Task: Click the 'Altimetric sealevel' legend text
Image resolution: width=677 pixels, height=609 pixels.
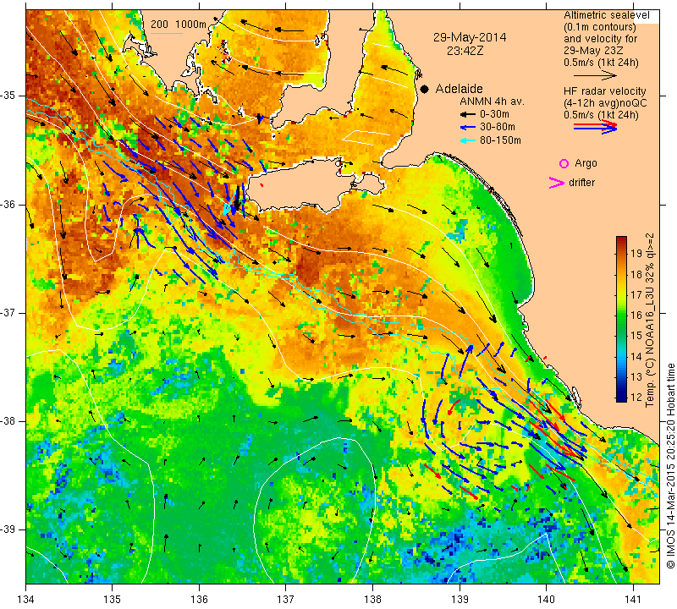Action: [606, 15]
